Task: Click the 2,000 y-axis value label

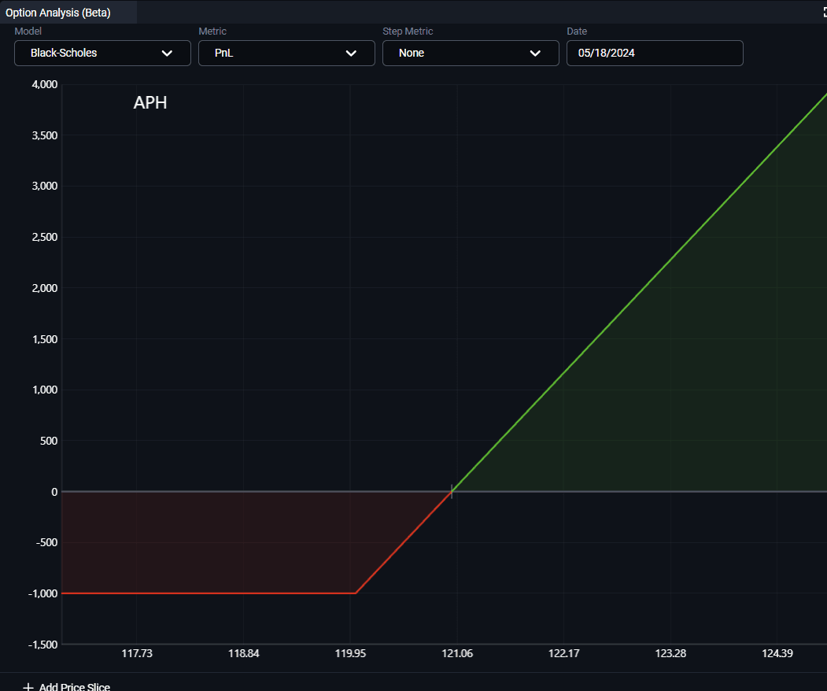Action: 45,288
